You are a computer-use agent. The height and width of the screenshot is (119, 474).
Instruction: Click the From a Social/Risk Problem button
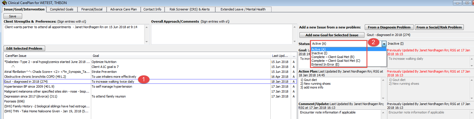439,27
